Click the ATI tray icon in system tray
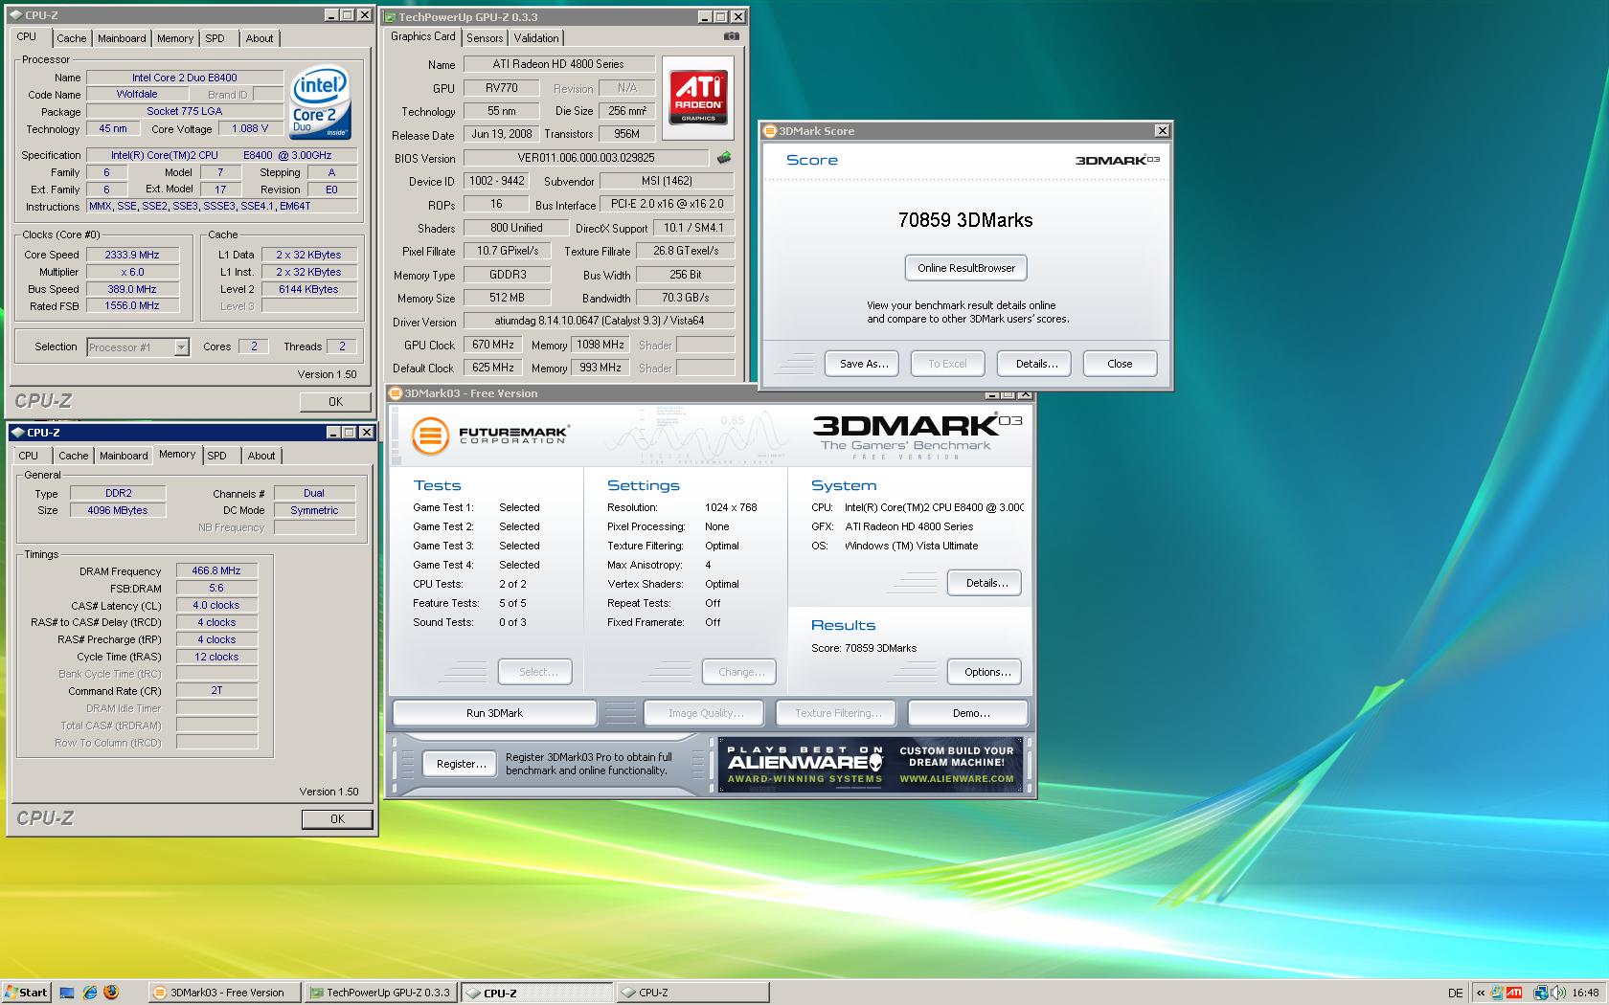Screen dimensions: 1609x1005 [x=1514, y=993]
